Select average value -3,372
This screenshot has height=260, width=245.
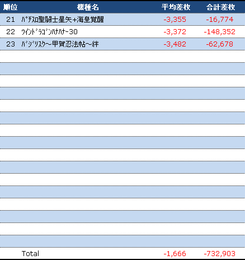pyautogui.click(x=175, y=32)
